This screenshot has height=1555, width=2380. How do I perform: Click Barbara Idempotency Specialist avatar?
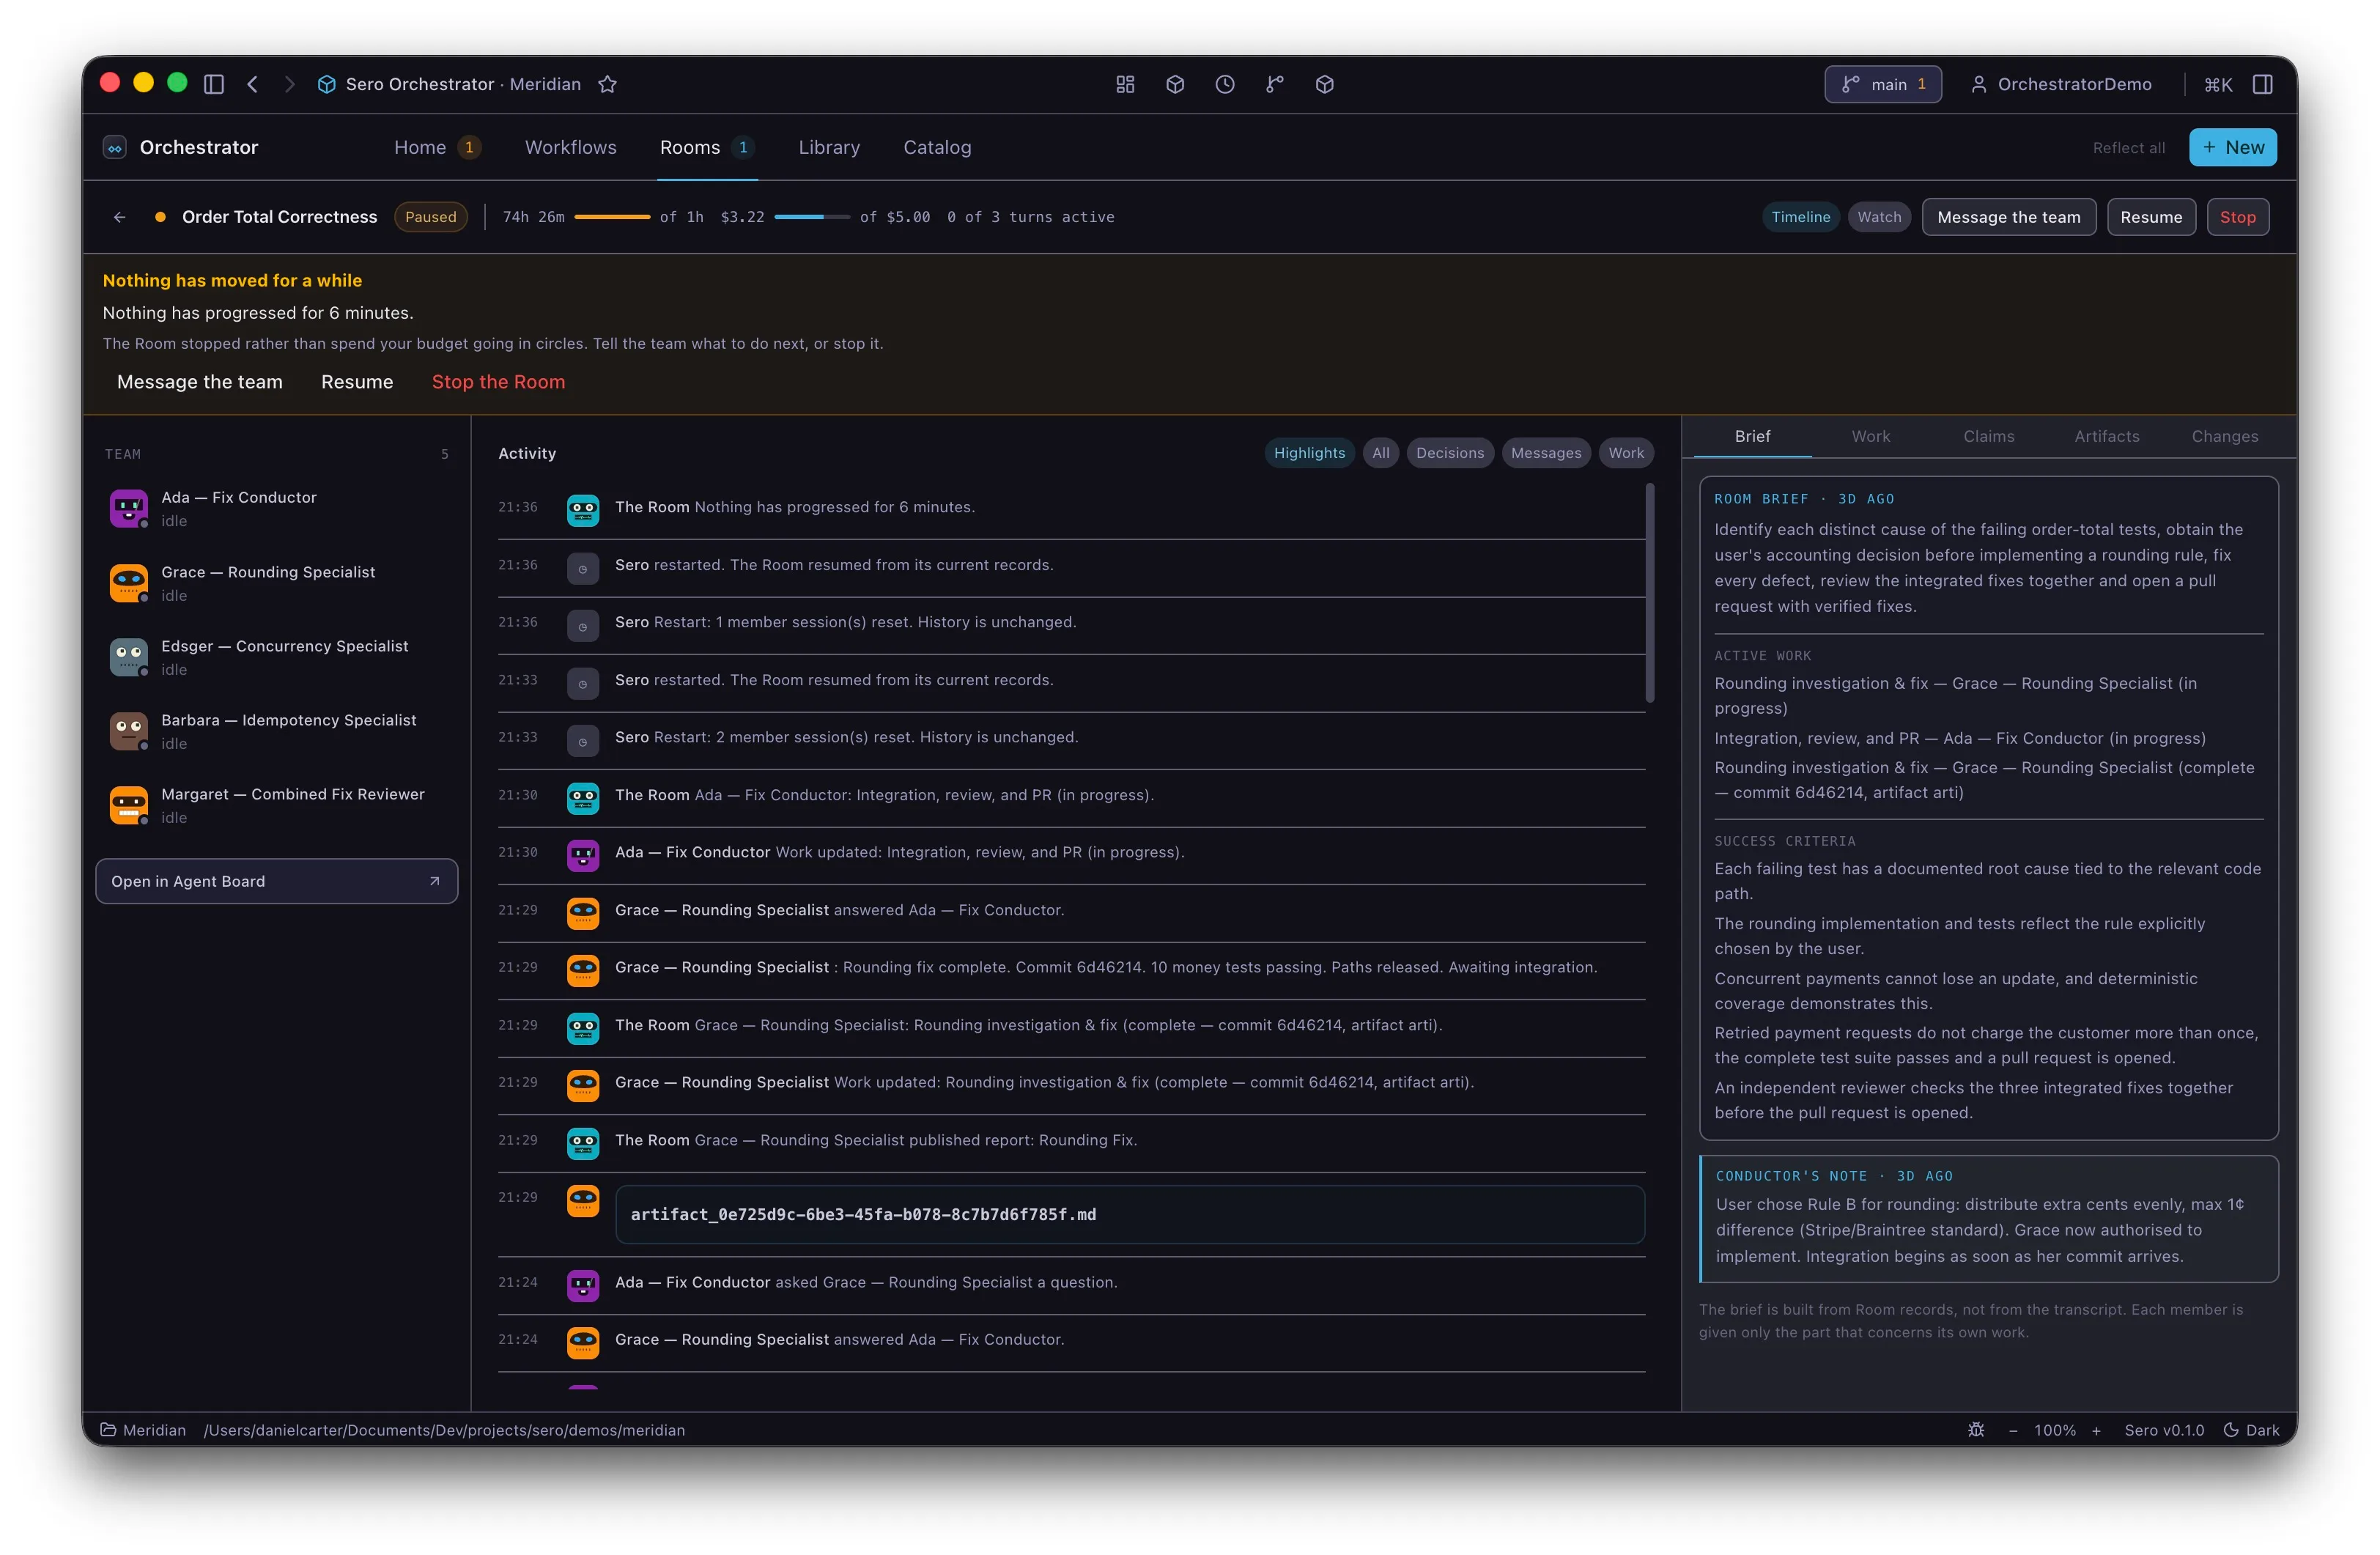tap(129, 731)
